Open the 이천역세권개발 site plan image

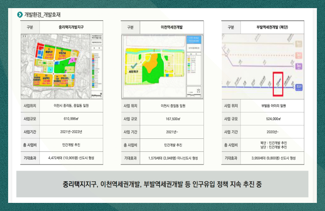[162, 66]
